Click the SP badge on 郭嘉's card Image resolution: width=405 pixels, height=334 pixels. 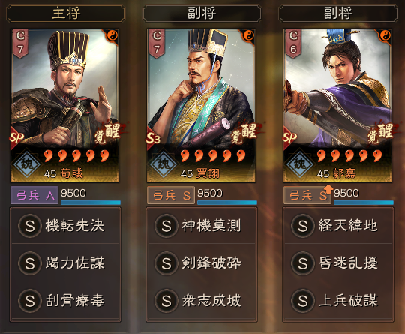[x=289, y=138]
